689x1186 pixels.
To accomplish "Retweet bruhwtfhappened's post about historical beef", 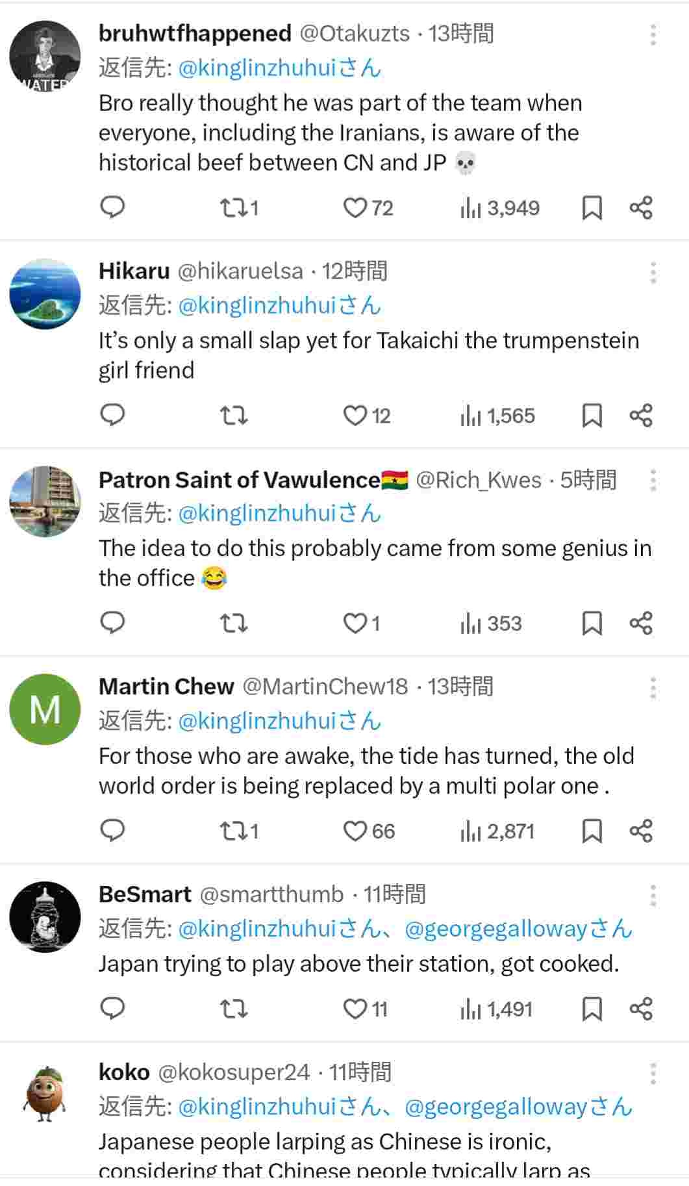I will [x=234, y=208].
